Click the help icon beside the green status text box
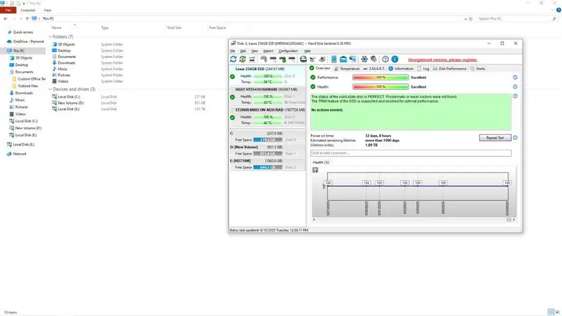Image resolution: width=562 pixels, height=316 pixels. pos(515,96)
